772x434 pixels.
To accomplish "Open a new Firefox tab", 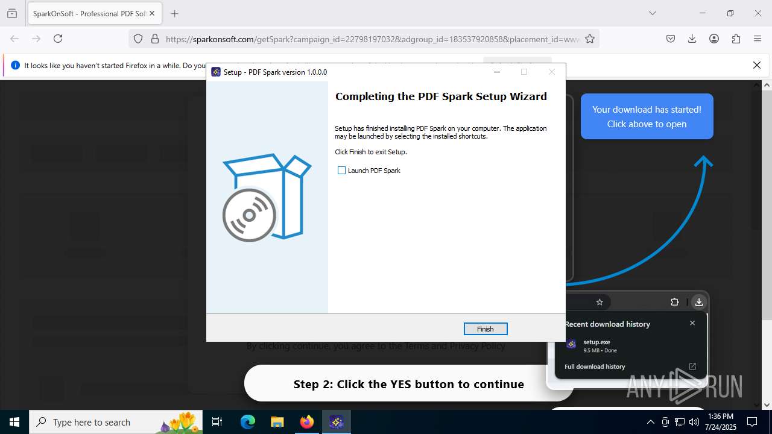I will (x=174, y=13).
